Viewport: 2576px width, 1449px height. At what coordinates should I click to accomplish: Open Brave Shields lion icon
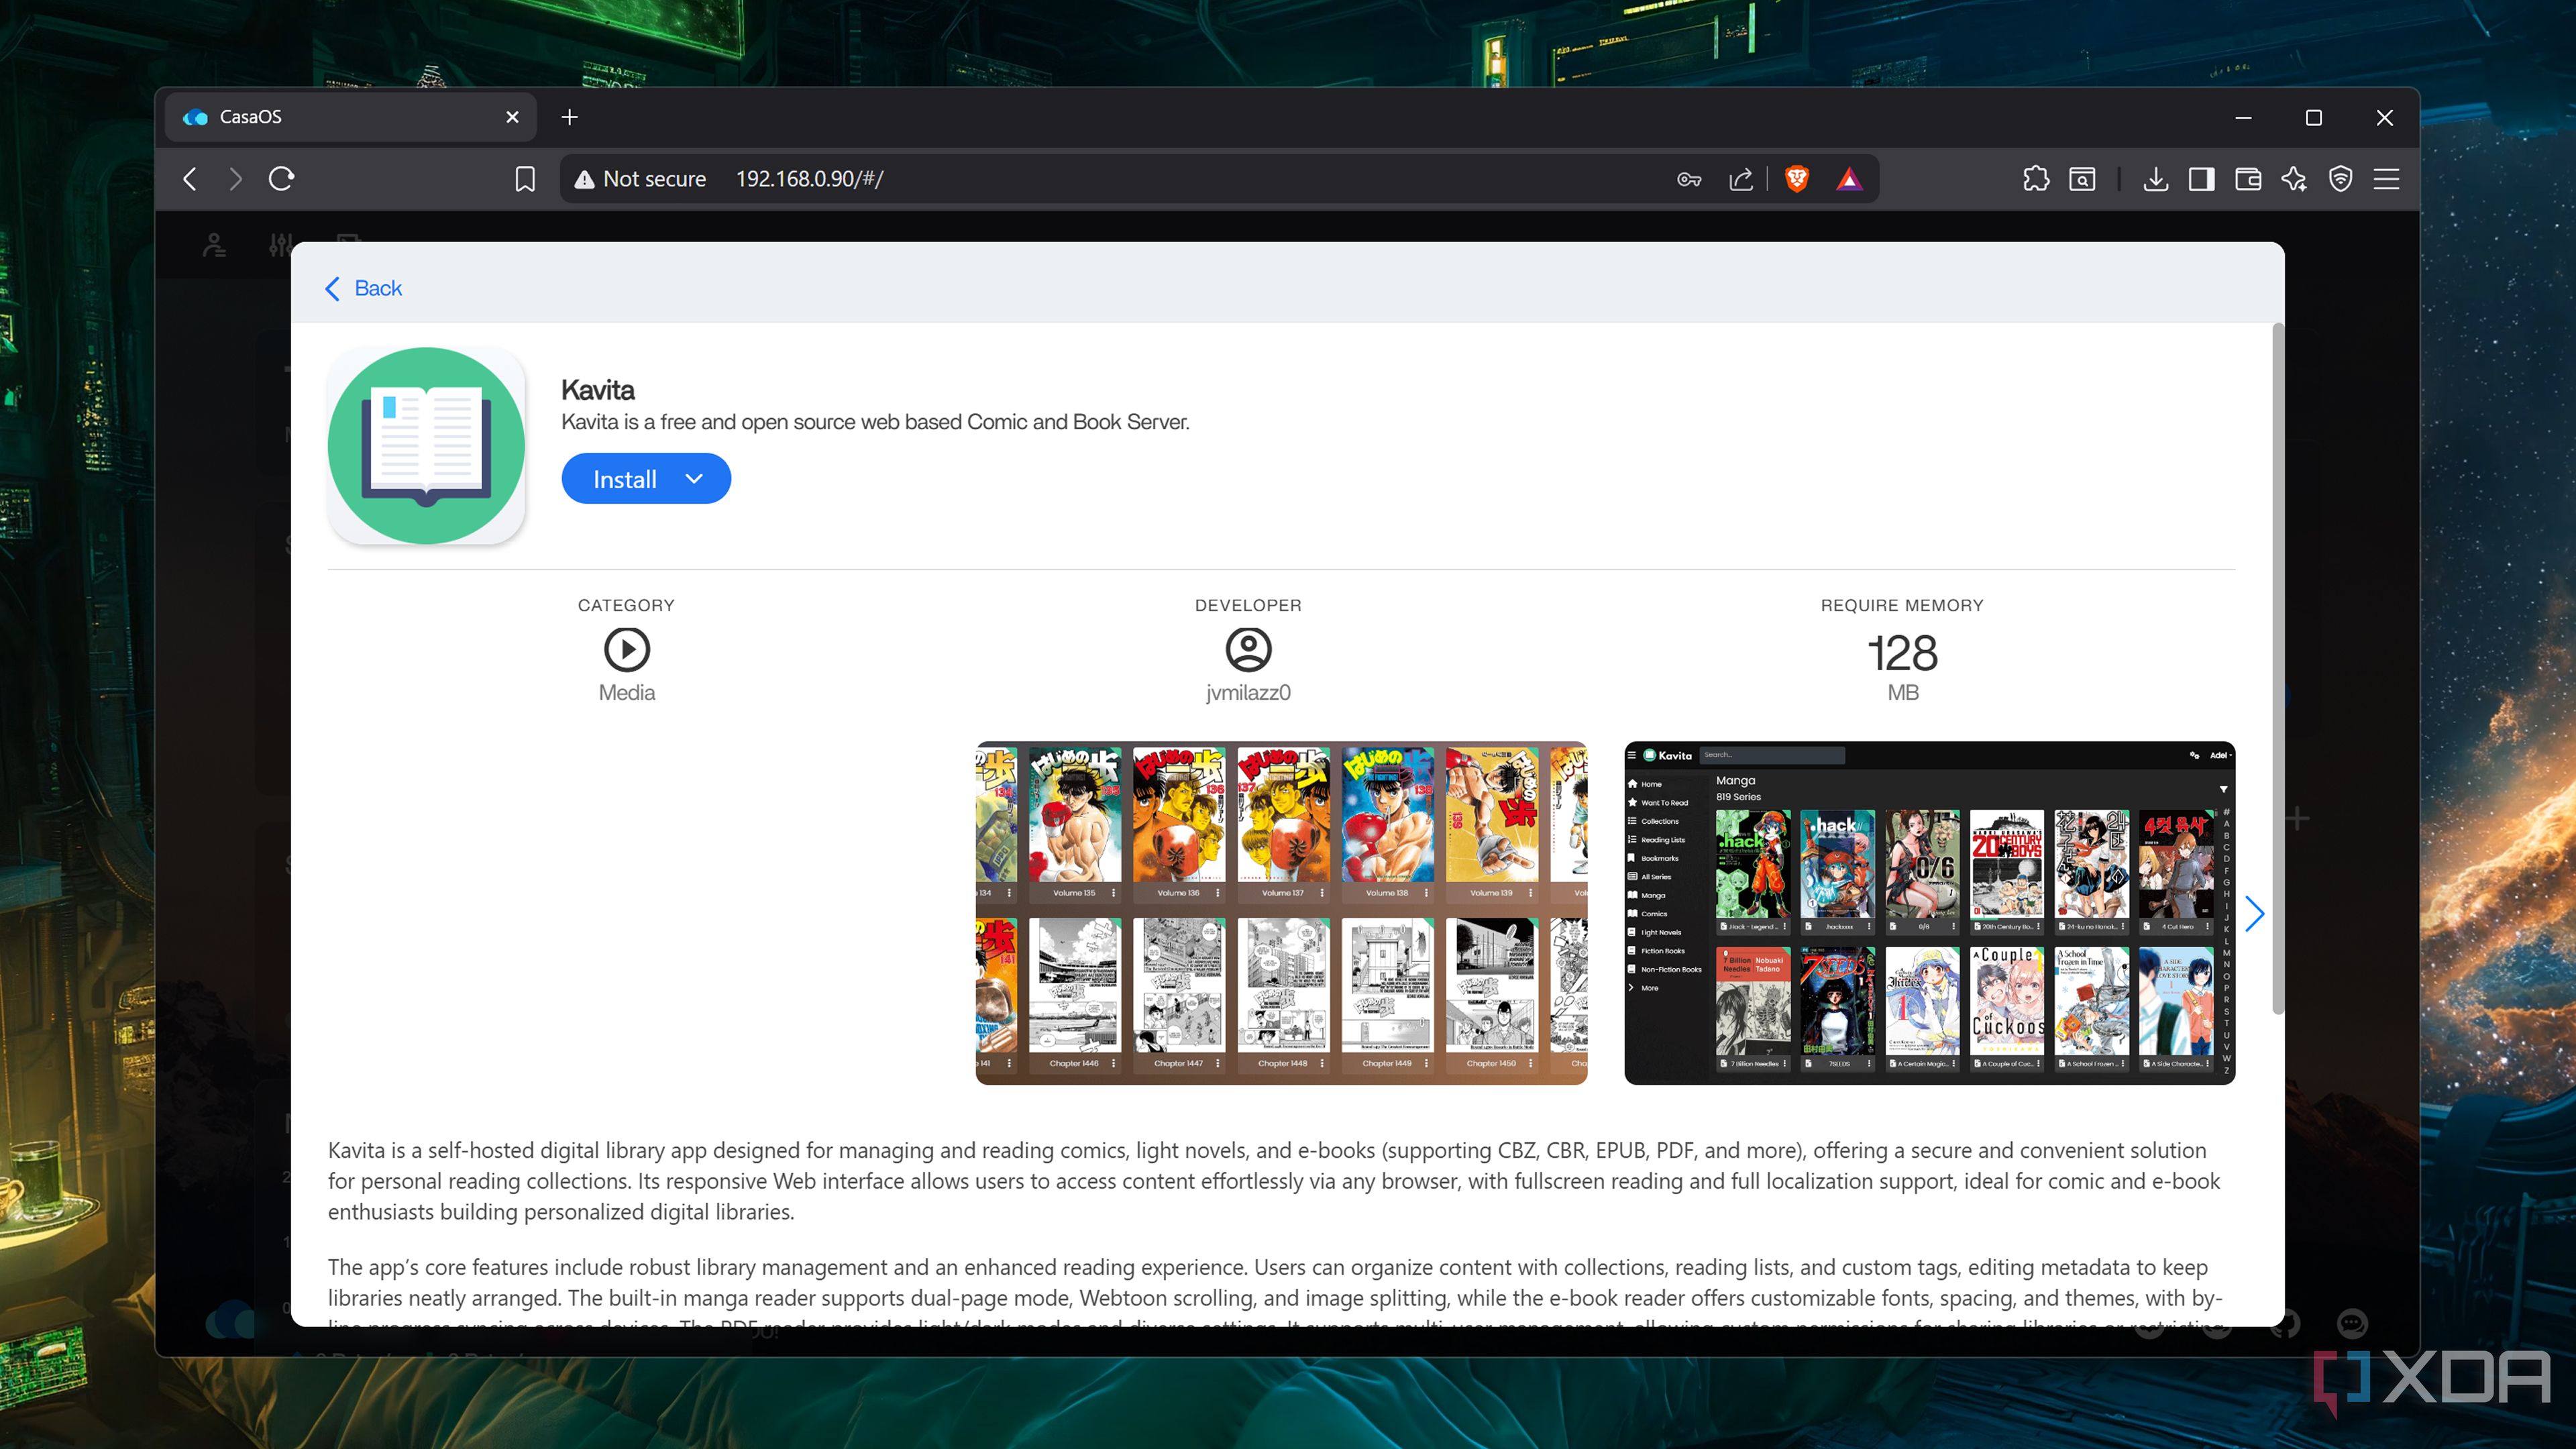click(1796, 179)
